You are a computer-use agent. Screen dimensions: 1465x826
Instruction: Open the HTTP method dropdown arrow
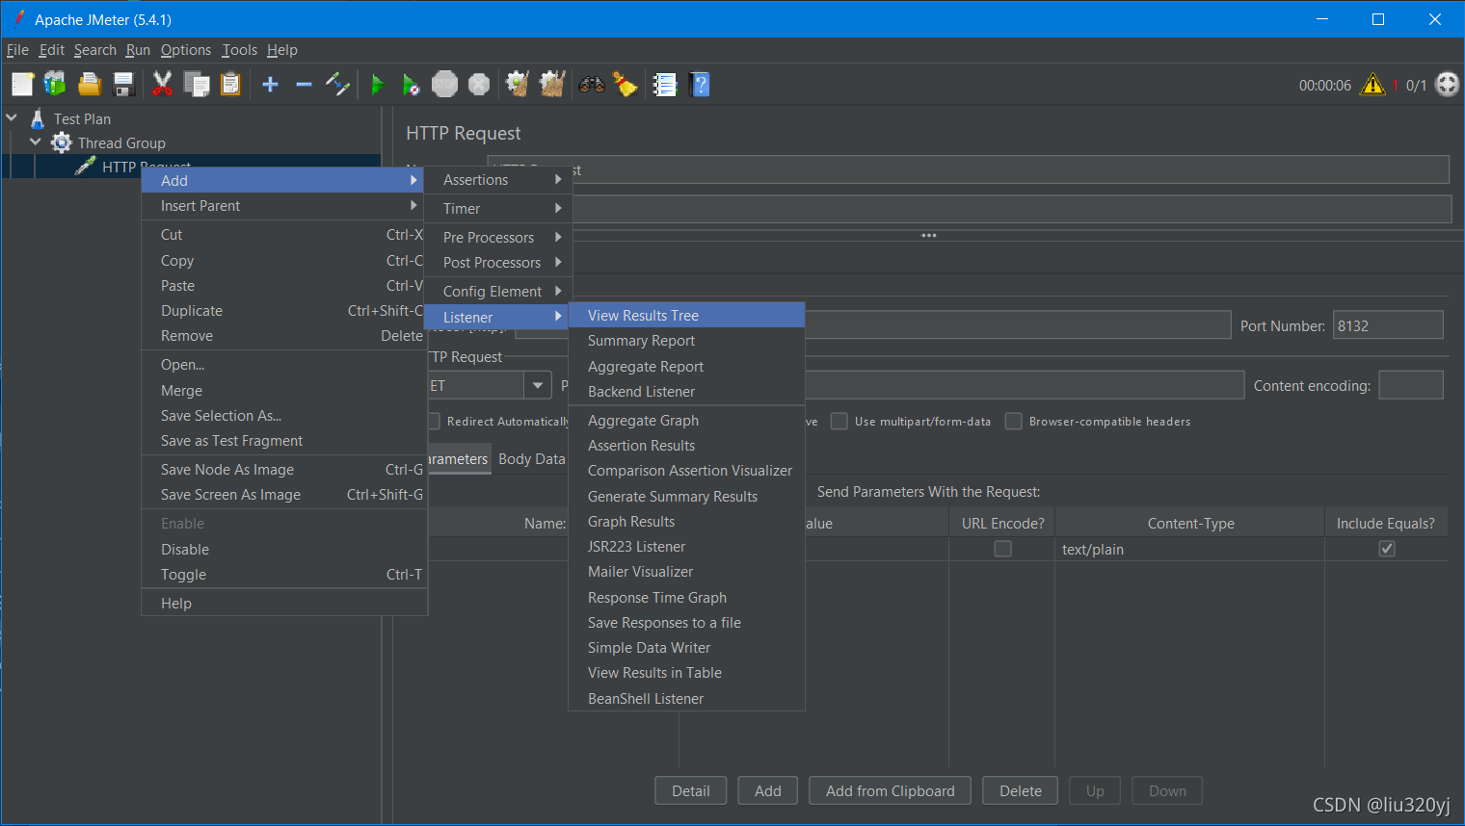coord(538,385)
